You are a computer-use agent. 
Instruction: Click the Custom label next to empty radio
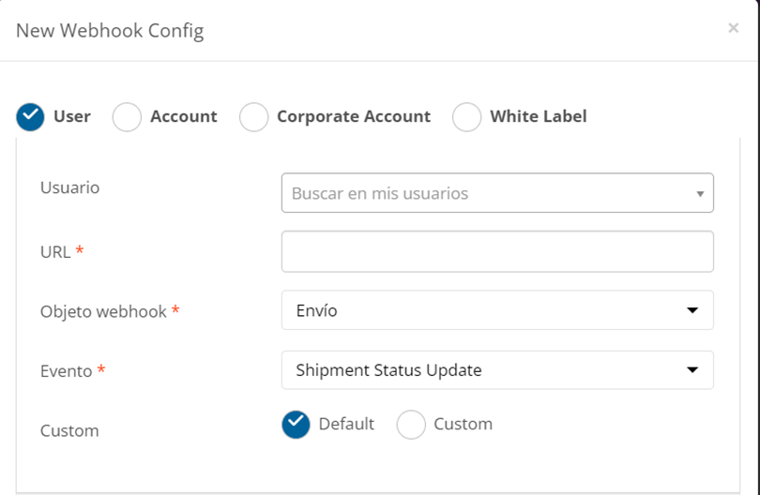[463, 424]
